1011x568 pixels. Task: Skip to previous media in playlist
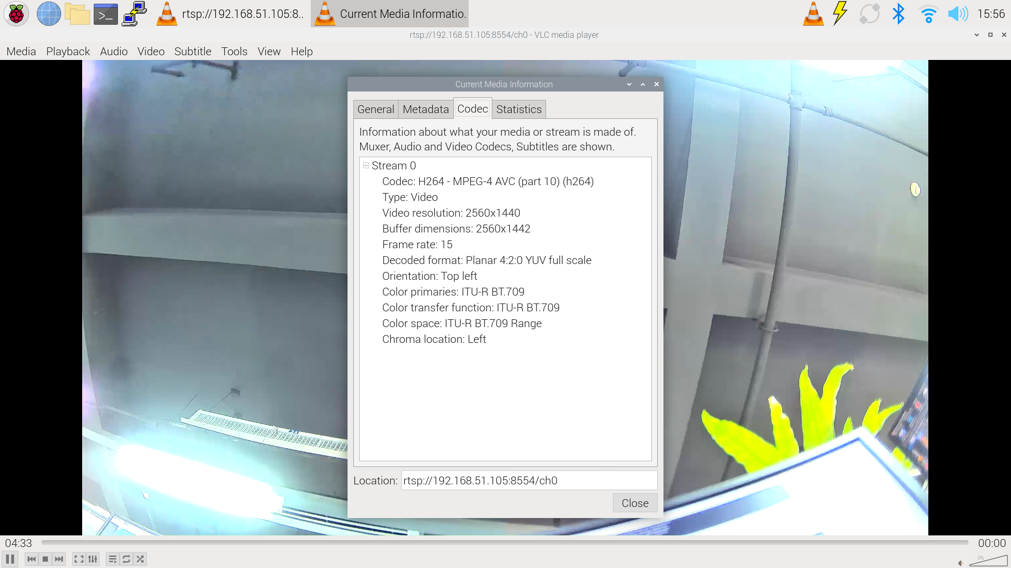pos(32,559)
